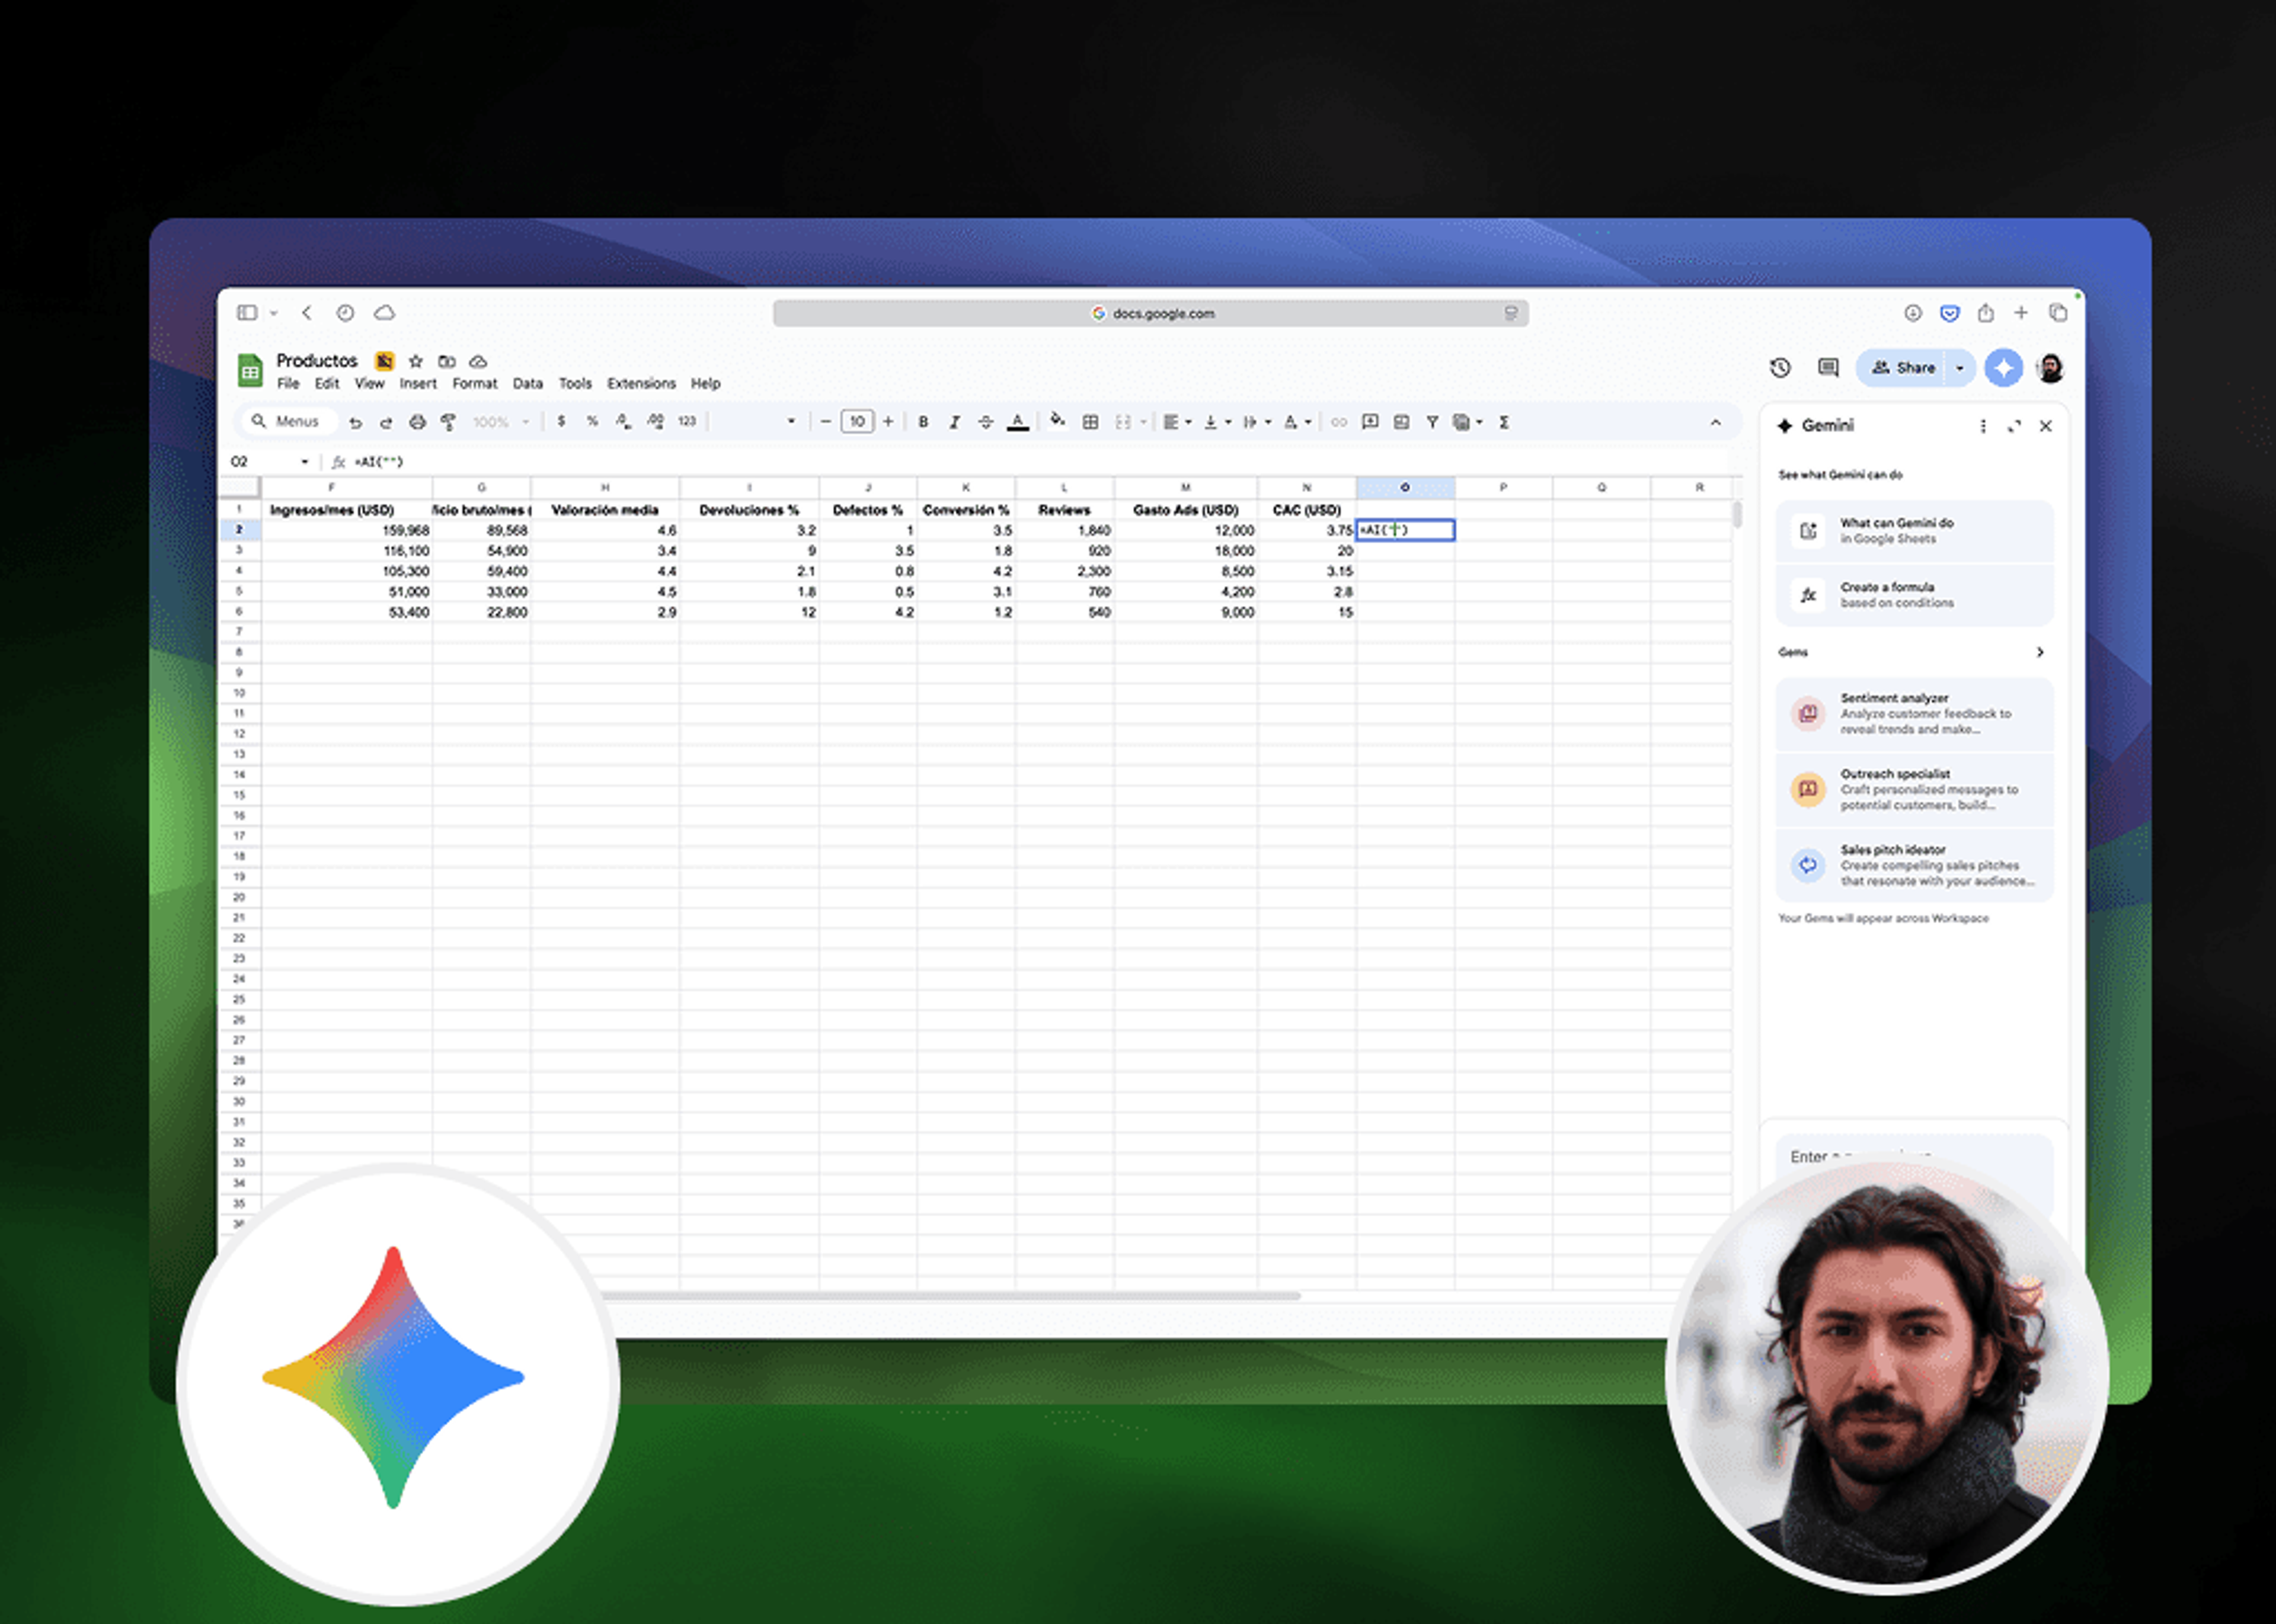Open the functions sigma icon

[1504, 422]
